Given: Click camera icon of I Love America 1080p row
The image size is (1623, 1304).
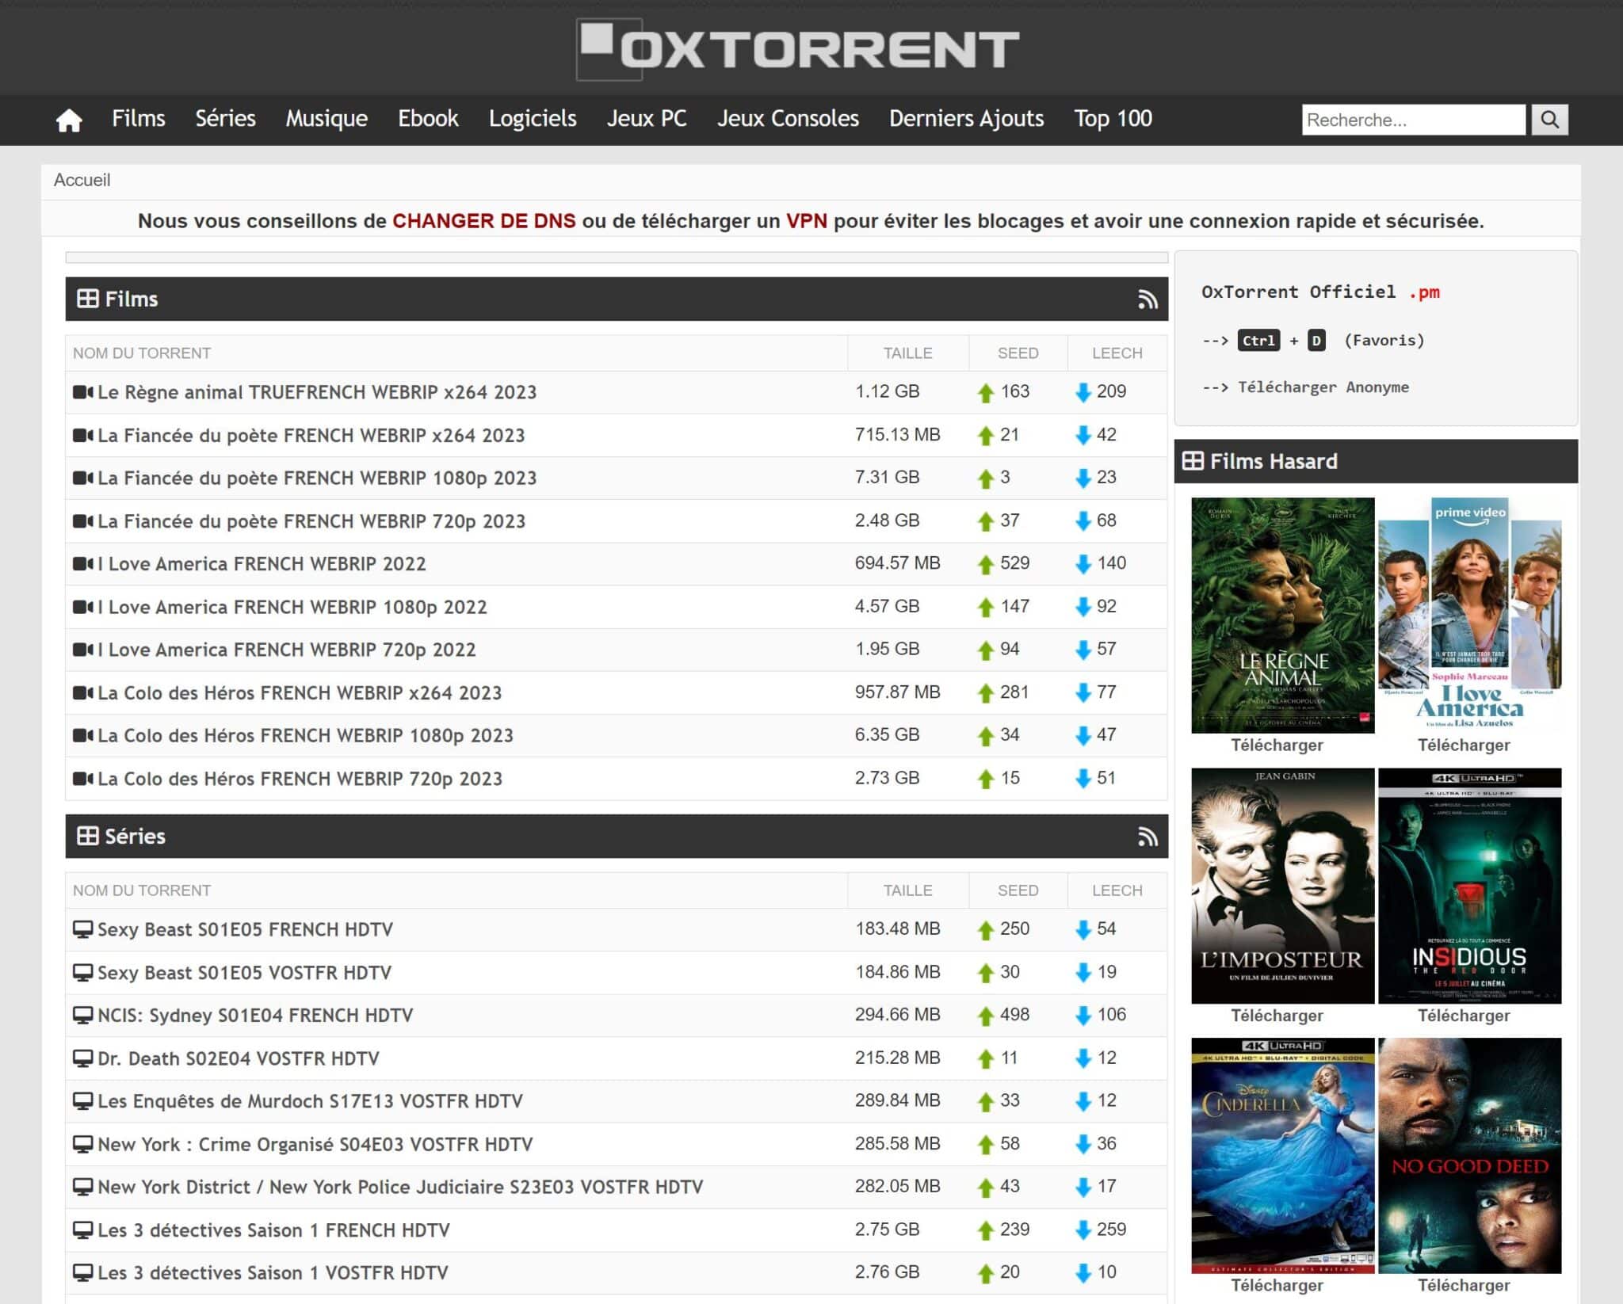Looking at the screenshot, I should (x=83, y=607).
